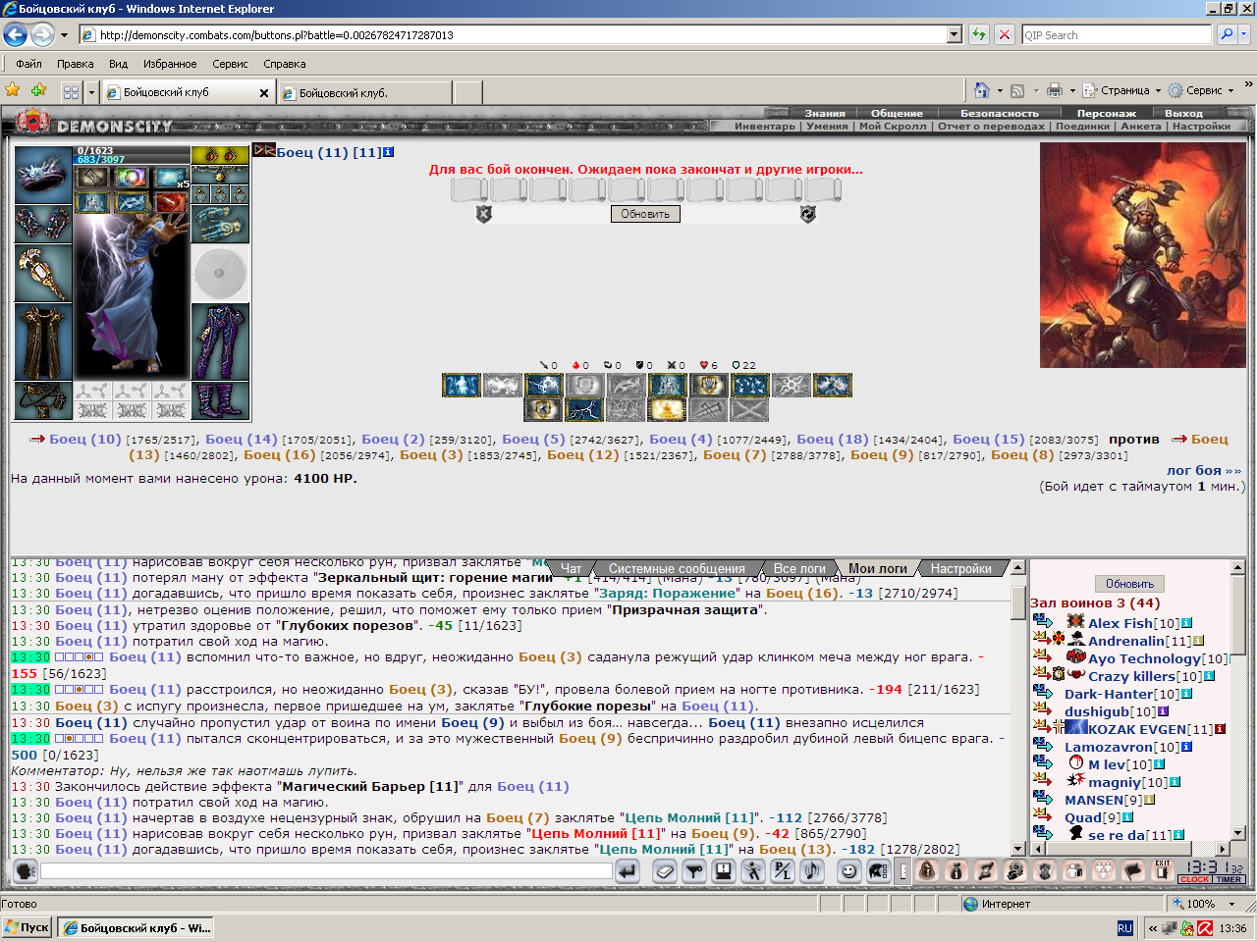Screen dimensions: 1257x942
Task: Click the P/L icon in chat toolbar
Action: pos(783,870)
